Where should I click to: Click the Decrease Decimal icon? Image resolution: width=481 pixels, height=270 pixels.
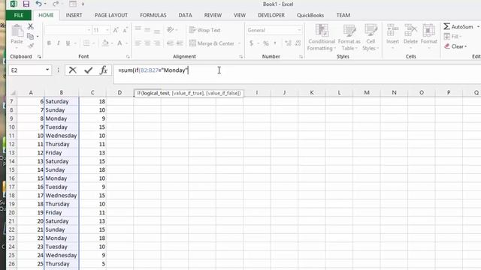tap(298, 43)
